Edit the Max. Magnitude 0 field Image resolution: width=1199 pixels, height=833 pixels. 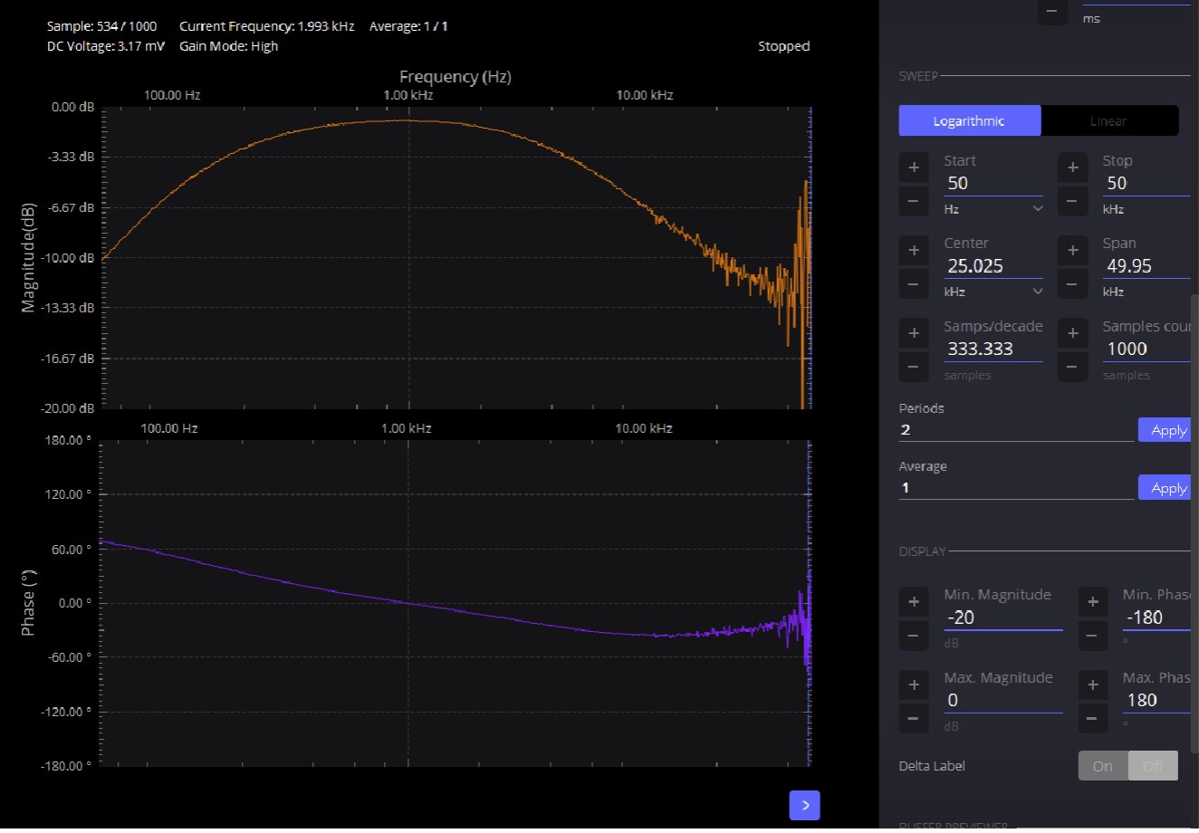[1003, 700]
